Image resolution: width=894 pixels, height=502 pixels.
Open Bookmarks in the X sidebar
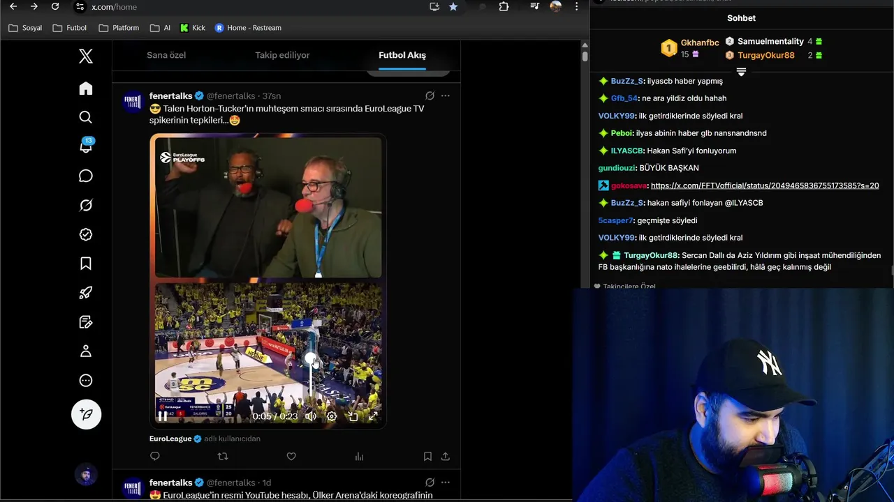[x=86, y=264]
